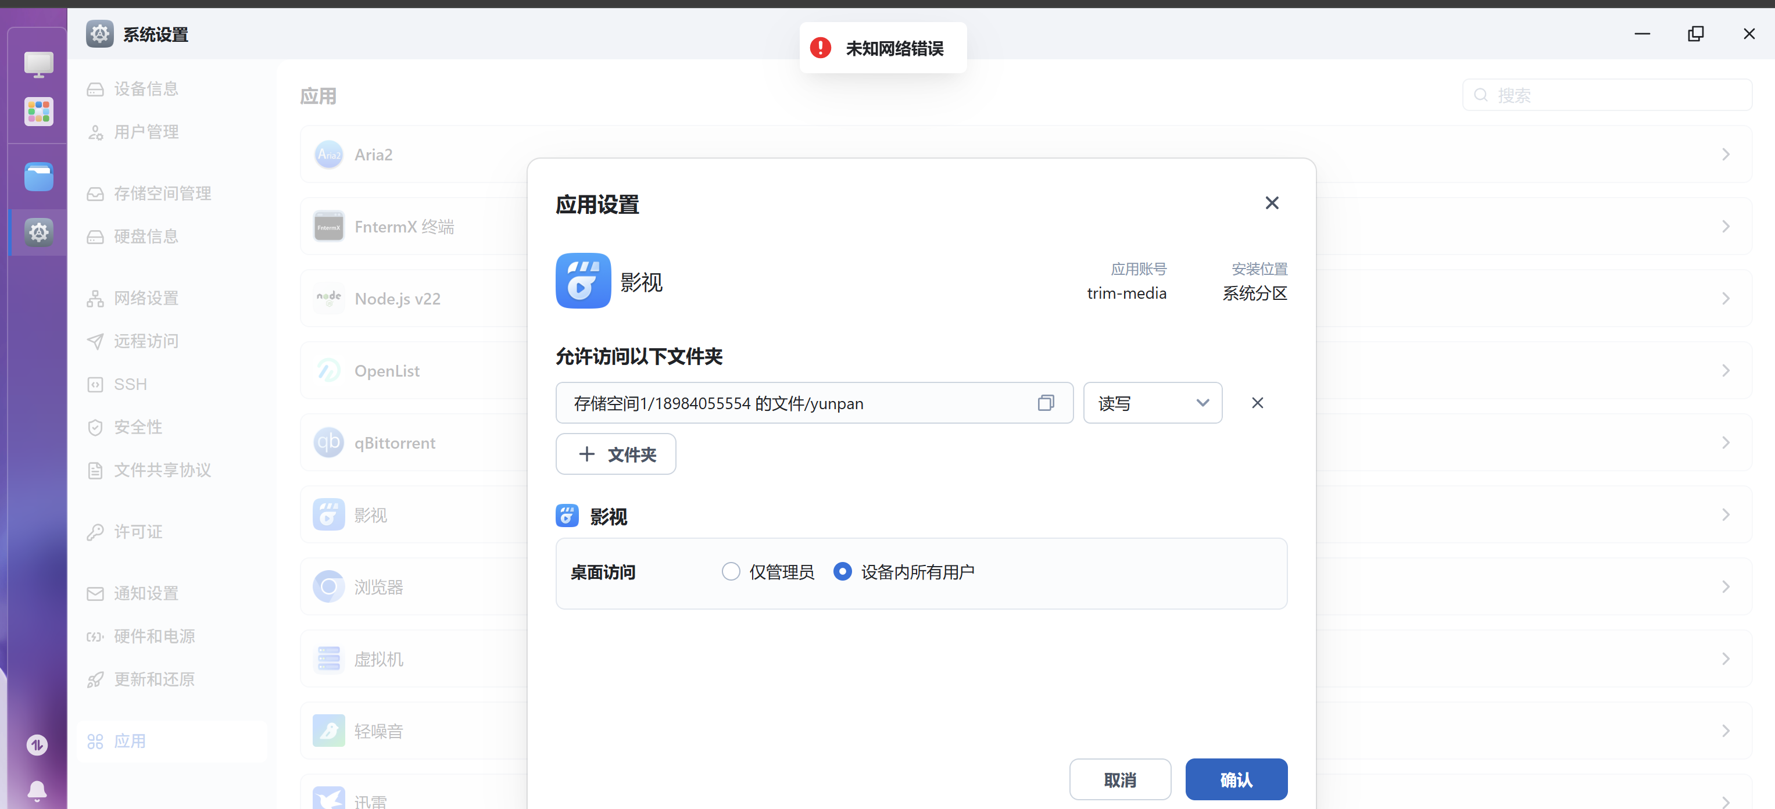
Task: Click the 取消 button
Action: point(1120,780)
